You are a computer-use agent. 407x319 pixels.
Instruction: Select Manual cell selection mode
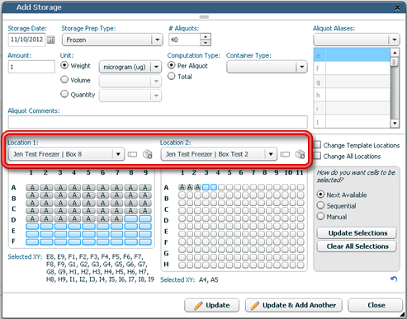320,216
